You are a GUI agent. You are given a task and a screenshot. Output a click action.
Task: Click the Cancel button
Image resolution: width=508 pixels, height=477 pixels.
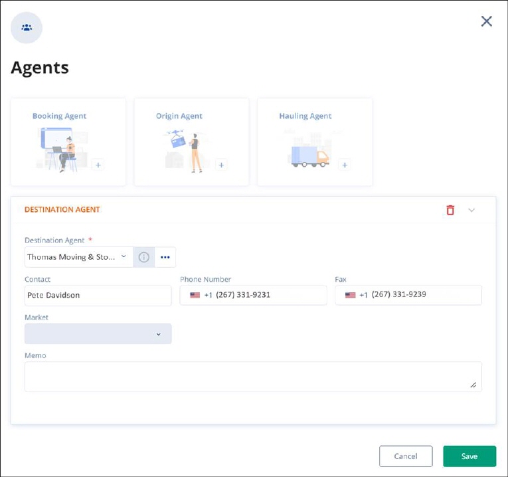pos(406,456)
